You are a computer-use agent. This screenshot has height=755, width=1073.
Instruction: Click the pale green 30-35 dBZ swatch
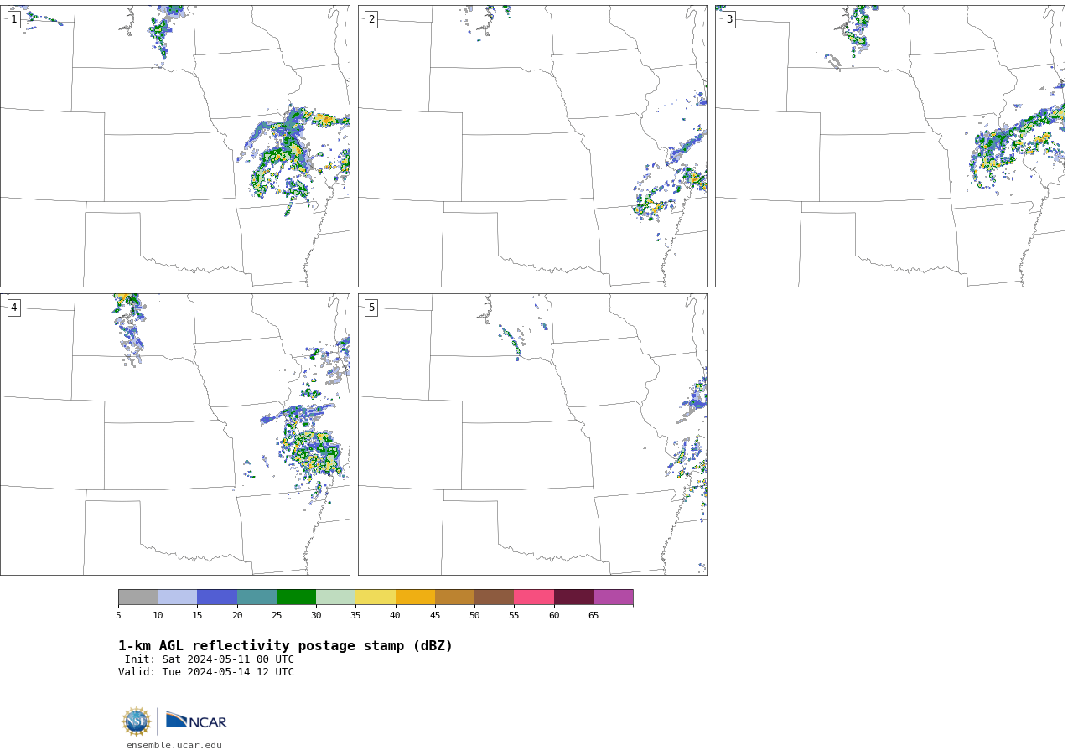pyautogui.click(x=335, y=597)
